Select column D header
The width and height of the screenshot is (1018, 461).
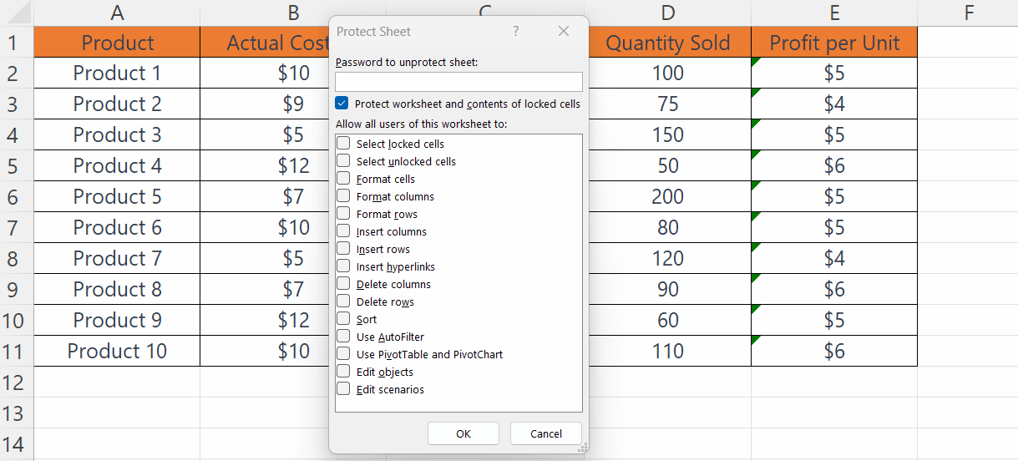coord(667,13)
